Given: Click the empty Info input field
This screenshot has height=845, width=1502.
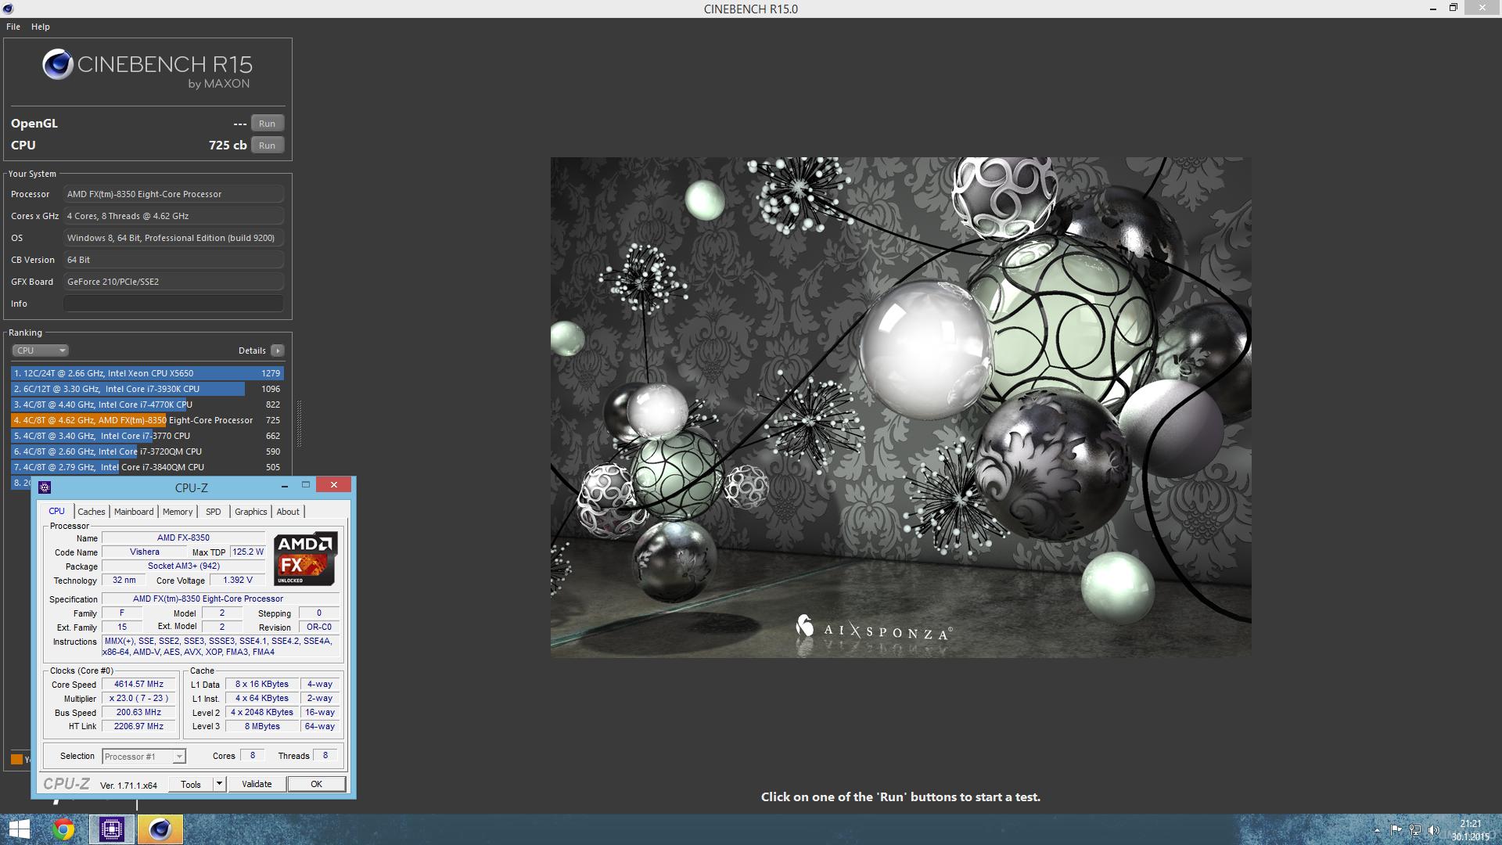Looking at the screenshot, I should pos(173,304).
